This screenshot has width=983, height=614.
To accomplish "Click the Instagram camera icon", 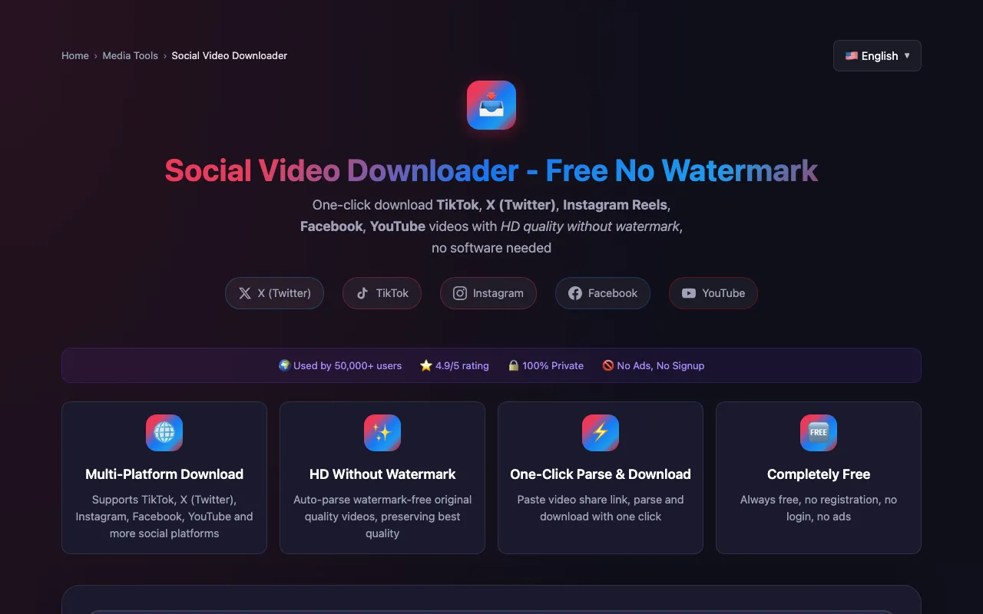I will click(460, 293).
